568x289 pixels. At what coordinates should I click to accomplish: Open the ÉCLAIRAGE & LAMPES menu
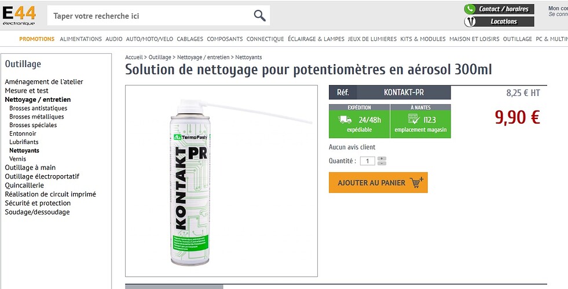click(x=316, y=39)
